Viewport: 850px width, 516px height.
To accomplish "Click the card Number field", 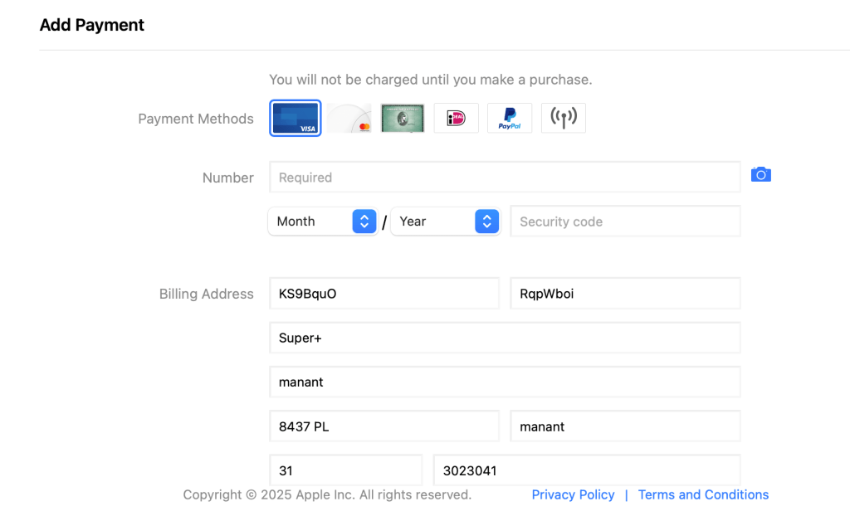I will click(505, 178).
